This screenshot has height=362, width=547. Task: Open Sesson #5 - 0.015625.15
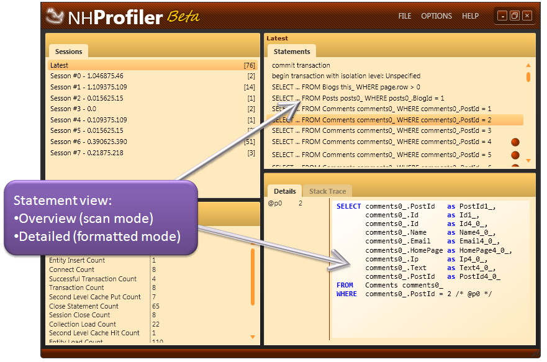tap(153, 130)
